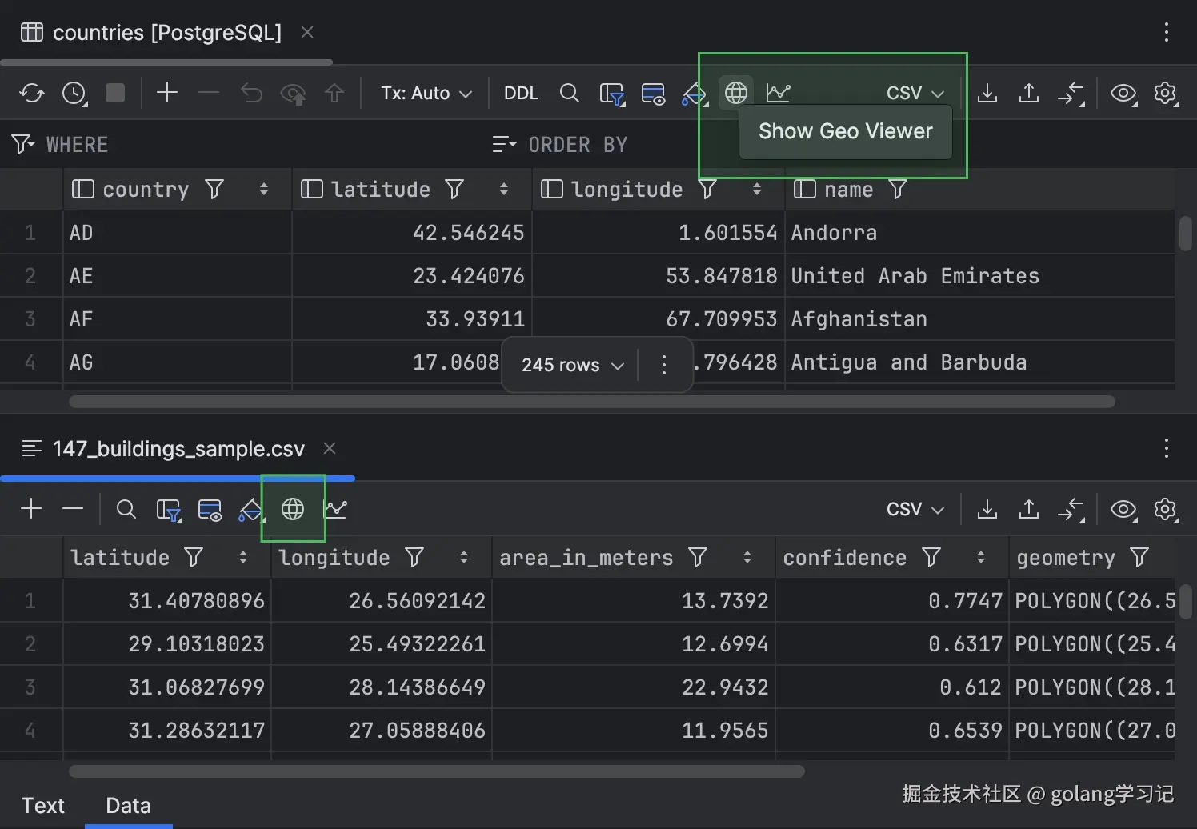1197x829 pixels.
Task: Open the settings gear in the CSV panel
Action: point(1165,510)
